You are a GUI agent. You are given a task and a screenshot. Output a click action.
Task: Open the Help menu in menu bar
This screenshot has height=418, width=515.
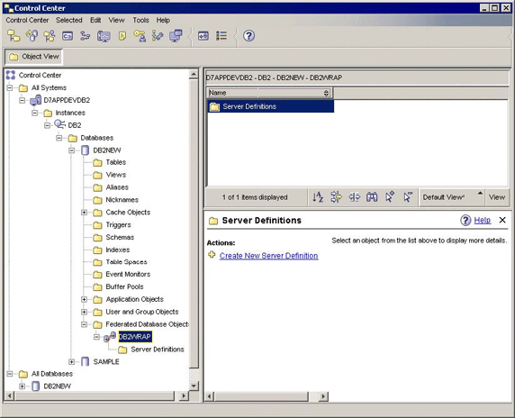click(x=163, y=20)
